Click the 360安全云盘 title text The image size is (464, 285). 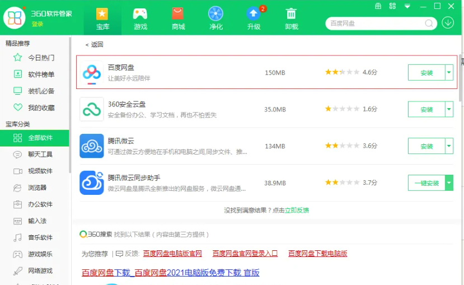[126, 104]
